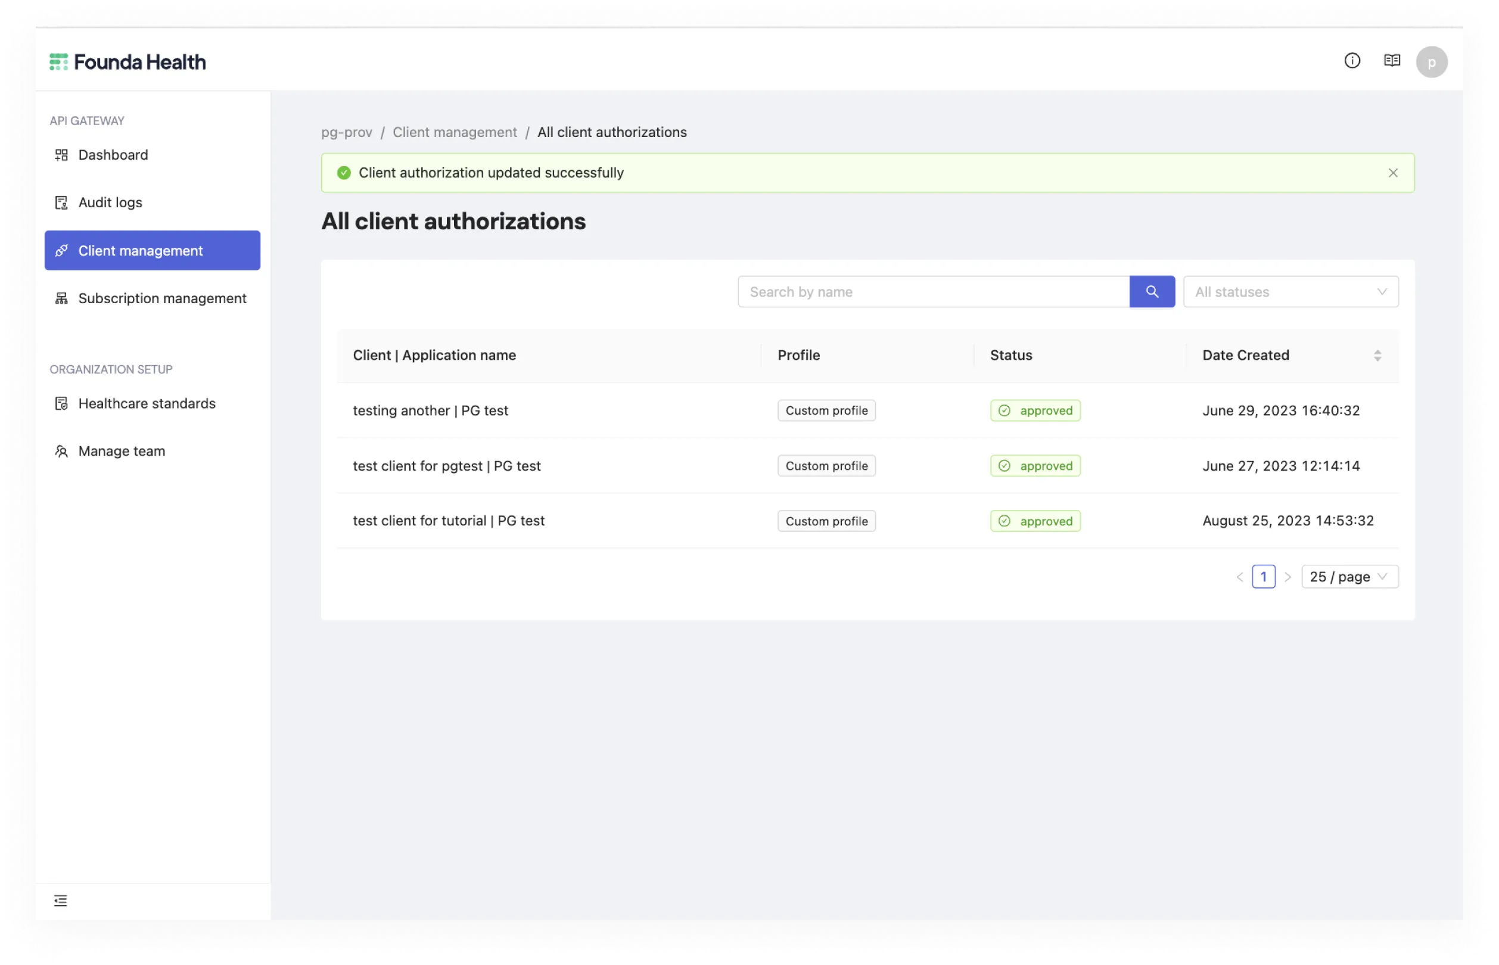Screen dimensions: 1499x965
Task: Click approved status for pgtest client
Action: [x=1035, y=466]
